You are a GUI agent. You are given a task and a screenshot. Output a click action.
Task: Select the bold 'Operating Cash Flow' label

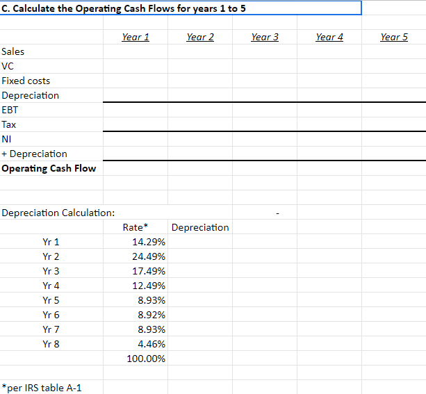(x=49, y=168)
